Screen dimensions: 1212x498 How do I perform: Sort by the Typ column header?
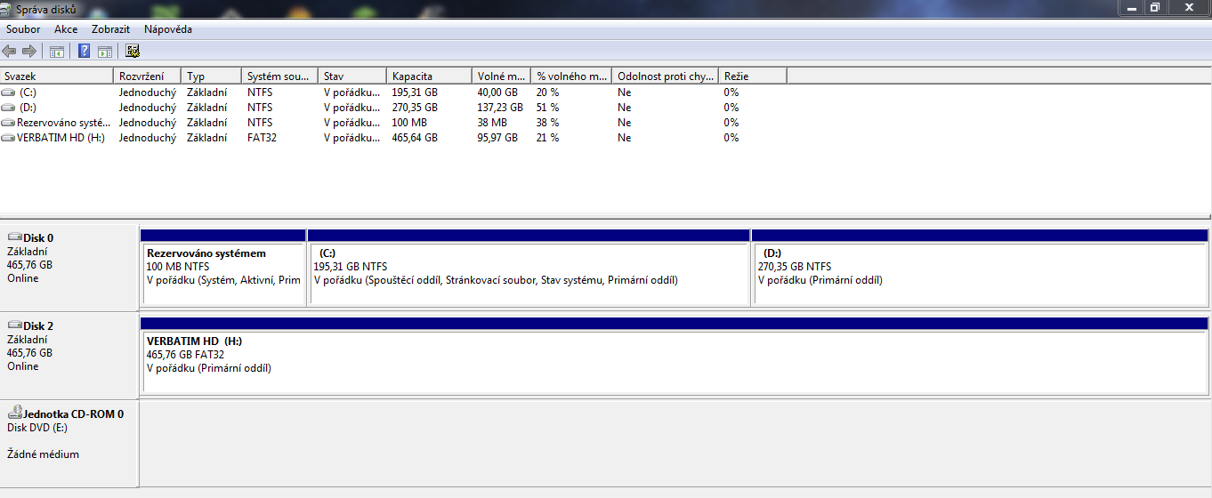tap(211, 76)
